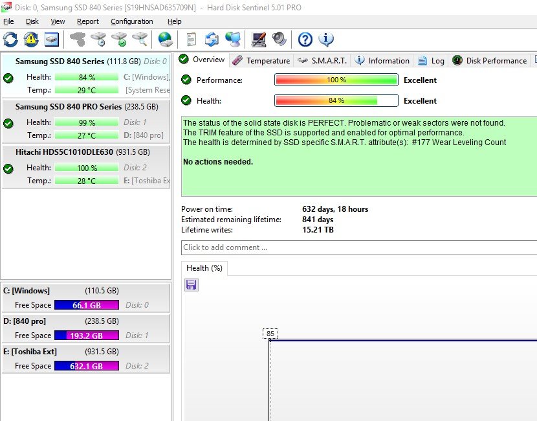Click the 'Click to add comment' field

click(359, 247)
